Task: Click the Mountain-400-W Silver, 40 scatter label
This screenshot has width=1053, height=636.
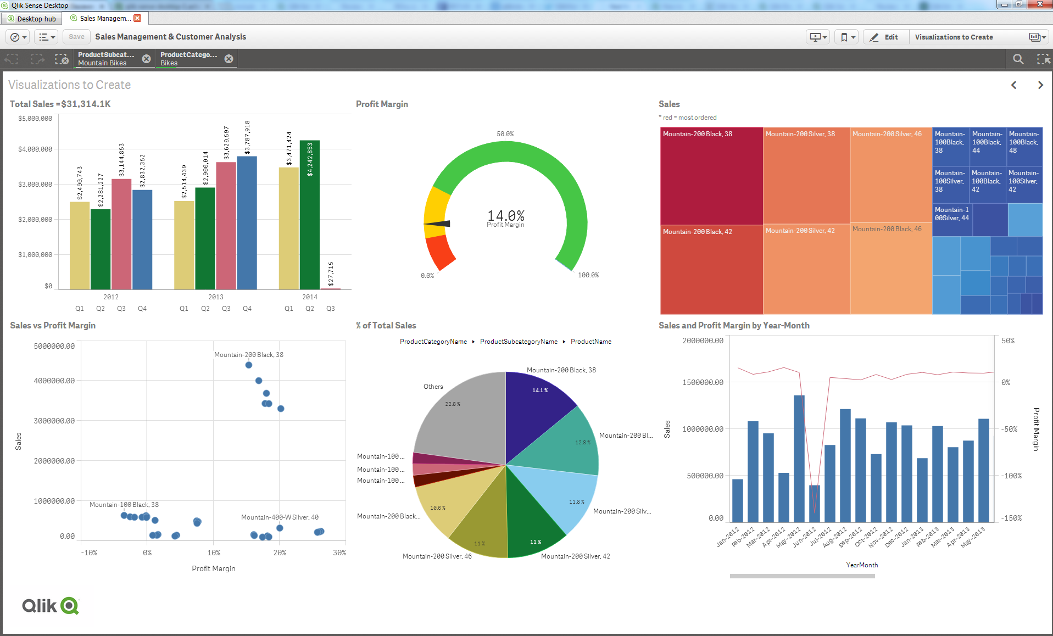Action: 280,517
